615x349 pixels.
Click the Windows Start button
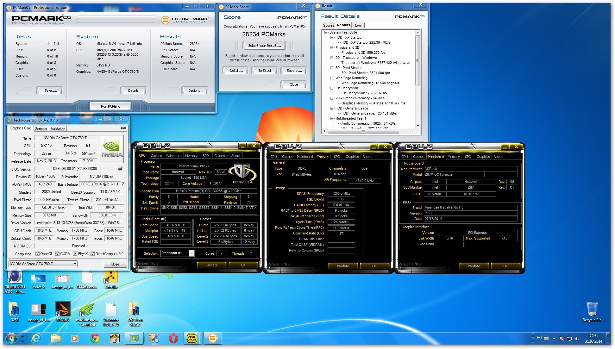tap(11, 338)
